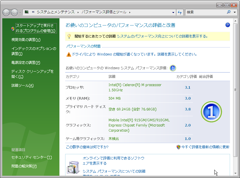240x178 pixels.
Task: Click the scrollbar down arrow
Action: (235, 173)
